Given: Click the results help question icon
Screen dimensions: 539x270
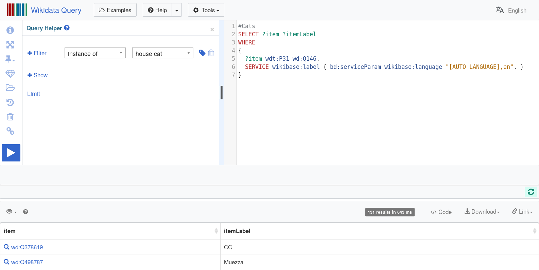Looking at the screenshot, I should coord(25,212).
